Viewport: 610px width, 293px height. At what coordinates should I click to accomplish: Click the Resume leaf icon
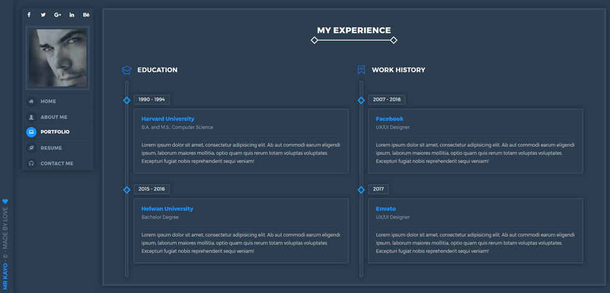(31, 148)
